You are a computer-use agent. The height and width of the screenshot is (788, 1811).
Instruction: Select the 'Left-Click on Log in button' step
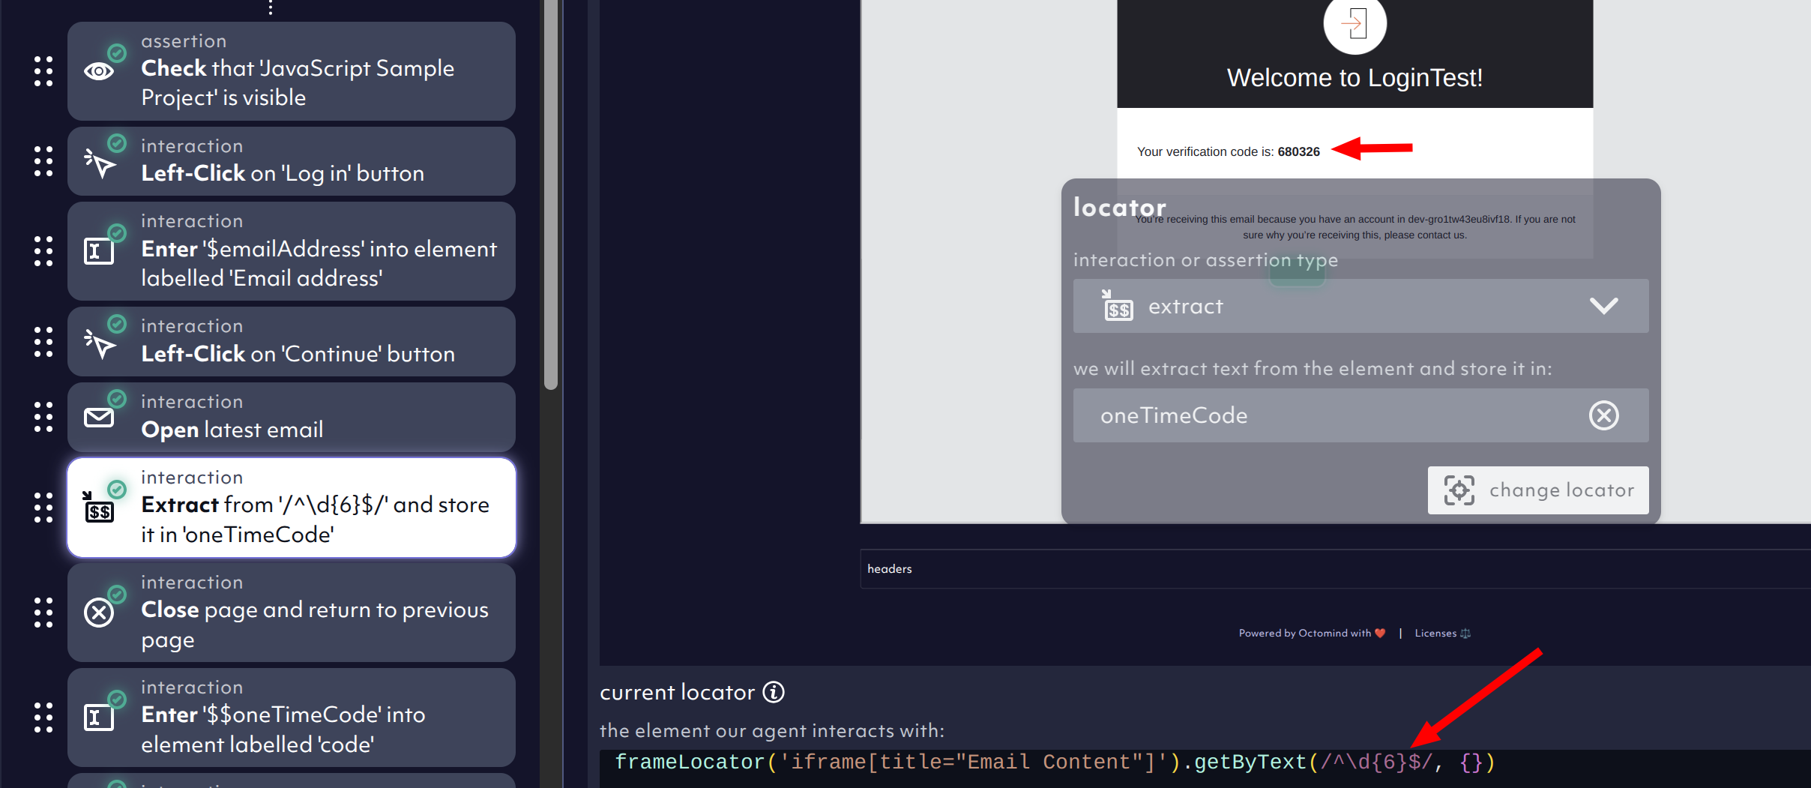click(292, 161)
